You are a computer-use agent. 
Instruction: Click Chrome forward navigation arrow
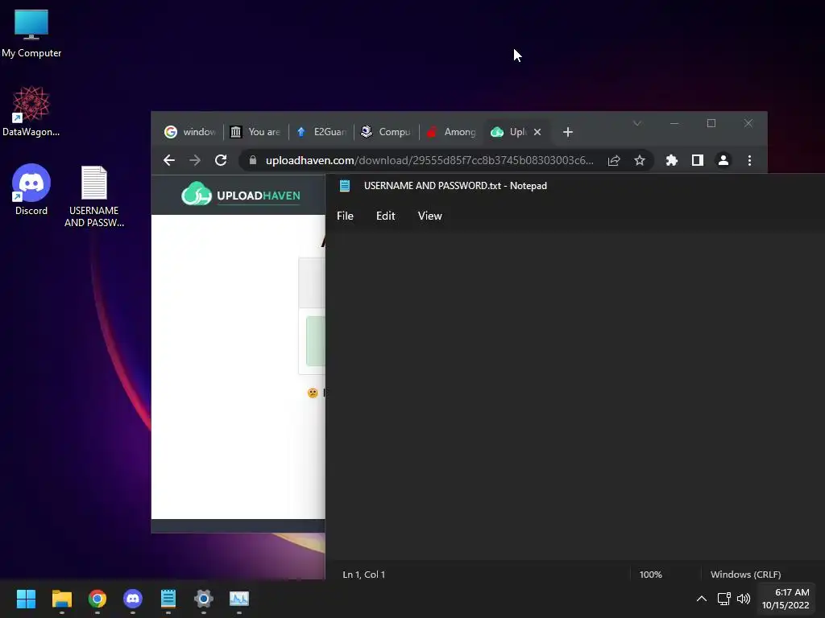pyautogui.click(x=195, y=160)
